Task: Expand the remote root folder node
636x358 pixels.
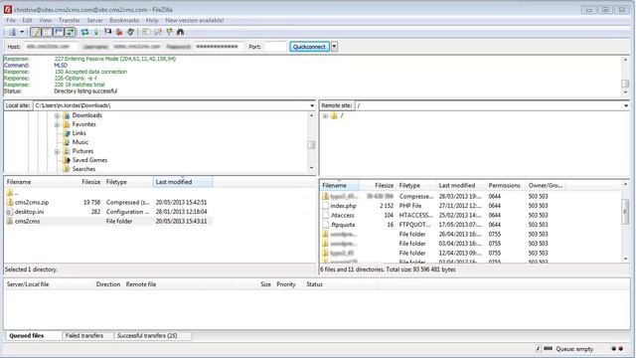Action: point(325,115)
